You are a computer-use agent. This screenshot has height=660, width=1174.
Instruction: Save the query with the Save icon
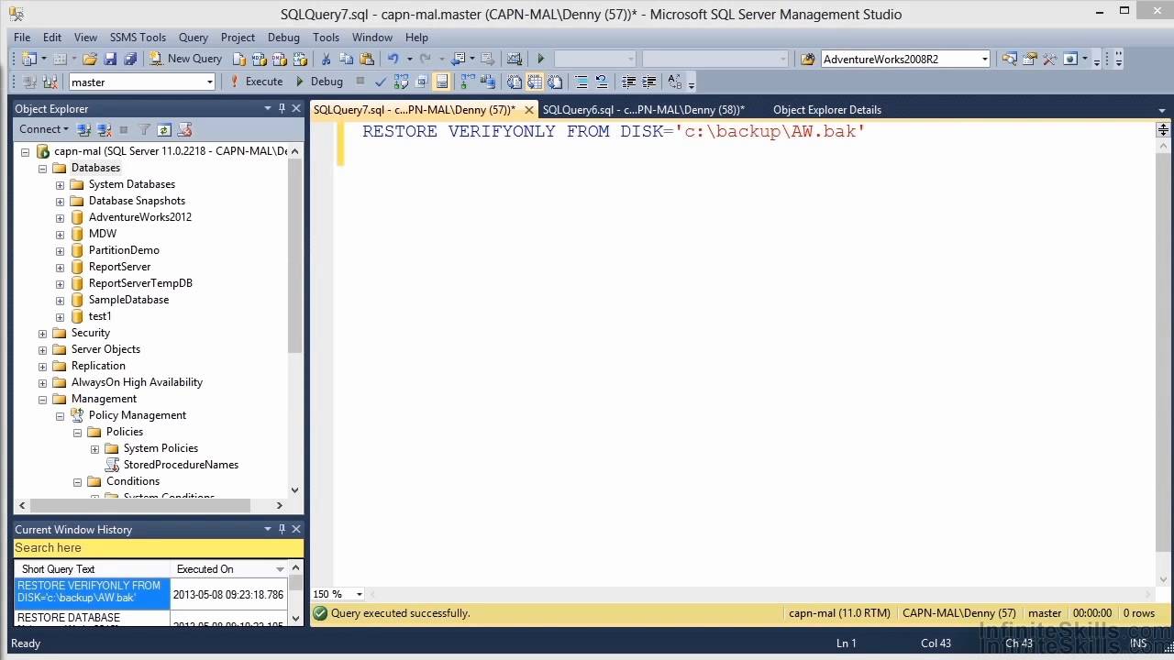tap(110, 59)
